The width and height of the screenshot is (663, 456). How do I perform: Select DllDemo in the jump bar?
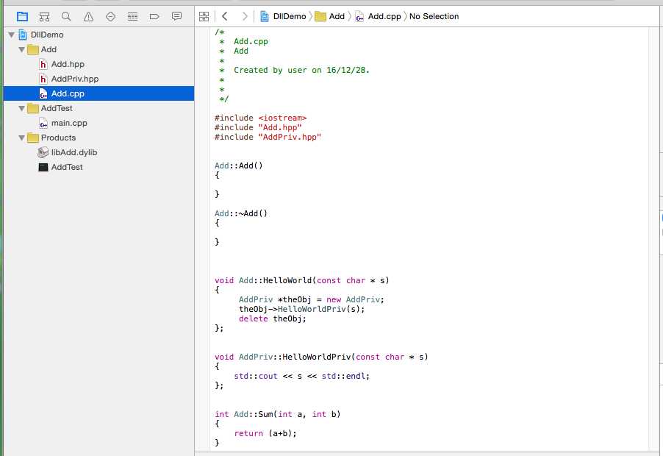[x=289, y=16]
